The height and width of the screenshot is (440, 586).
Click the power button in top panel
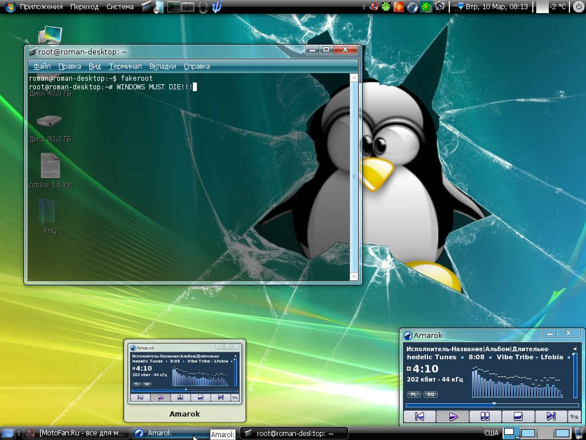tap(578, 7)
